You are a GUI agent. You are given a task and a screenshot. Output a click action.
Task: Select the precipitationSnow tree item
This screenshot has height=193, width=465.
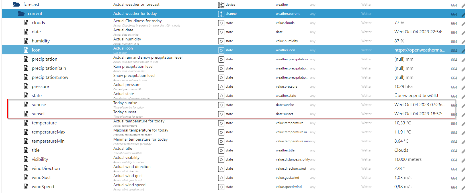tap(50, 77)
